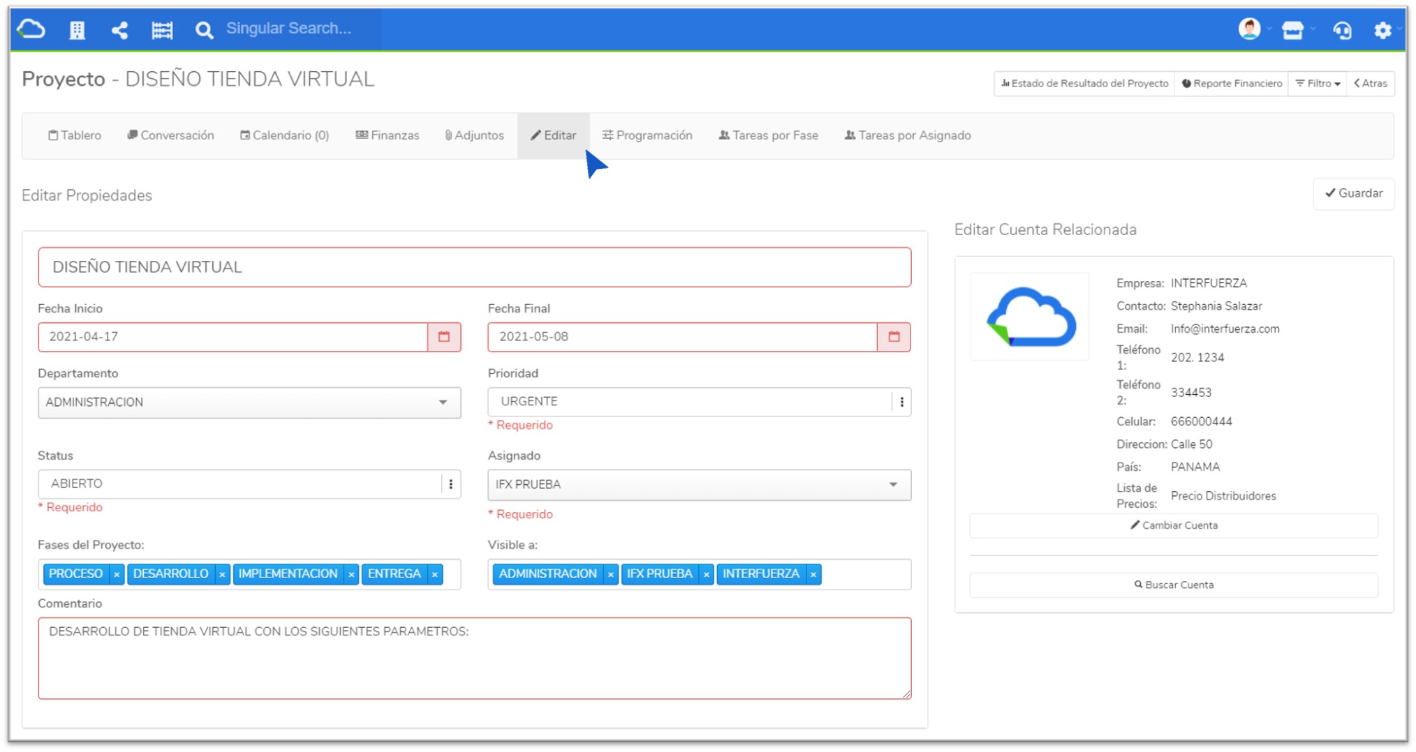Open the Conversación tab
Image resolution: width=1416 pixels, height=752 pixels.
[171, 135]
